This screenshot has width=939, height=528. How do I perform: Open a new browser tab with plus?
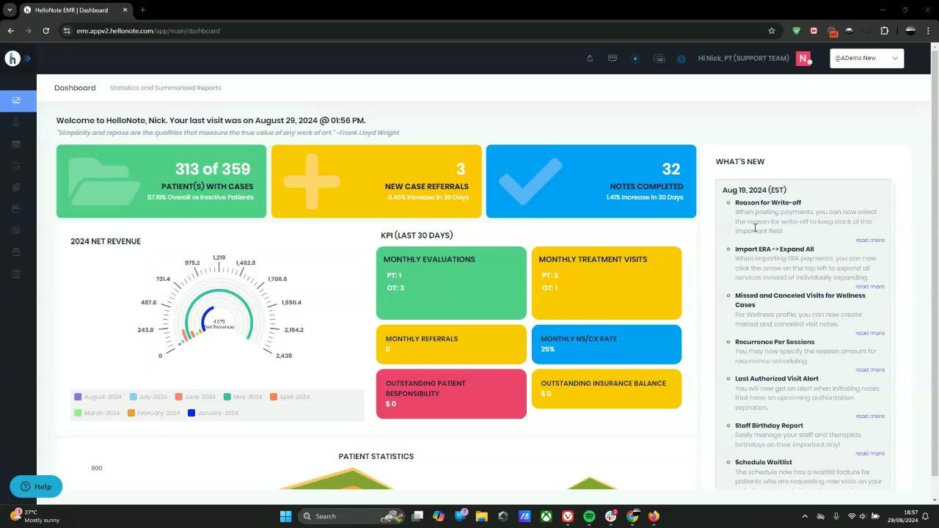[142, 10]
